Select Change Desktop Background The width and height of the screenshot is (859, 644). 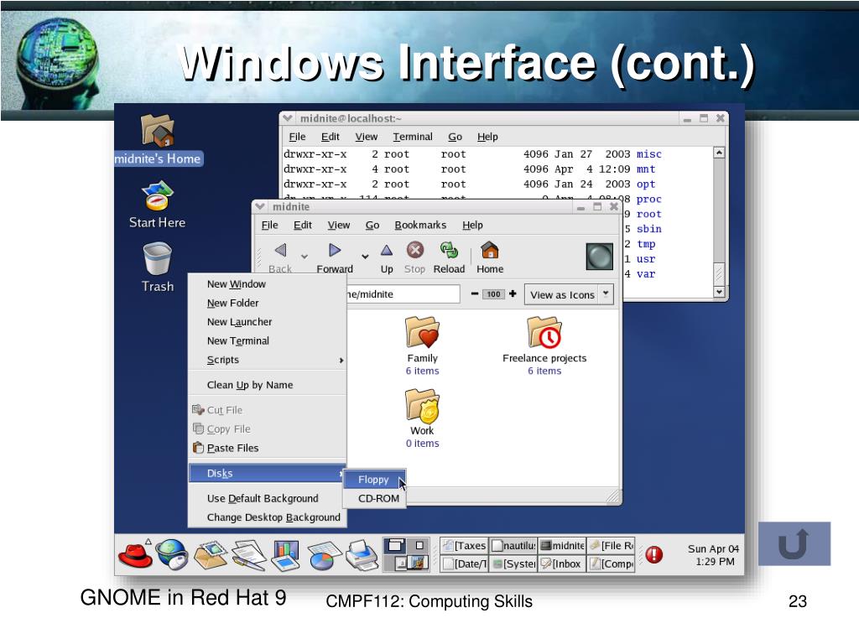268,517
